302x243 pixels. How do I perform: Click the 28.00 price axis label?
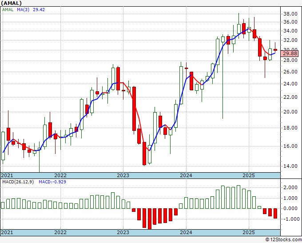click(x=290, y=60)
